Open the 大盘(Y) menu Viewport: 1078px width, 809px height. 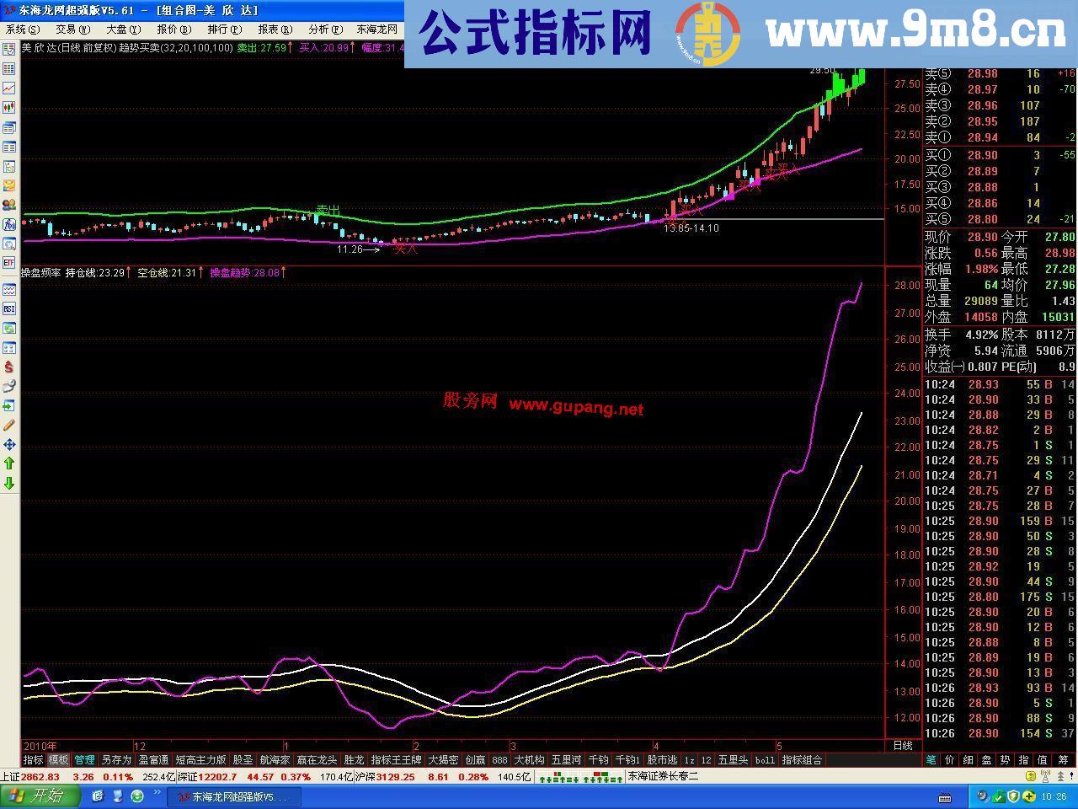point(124,29)
